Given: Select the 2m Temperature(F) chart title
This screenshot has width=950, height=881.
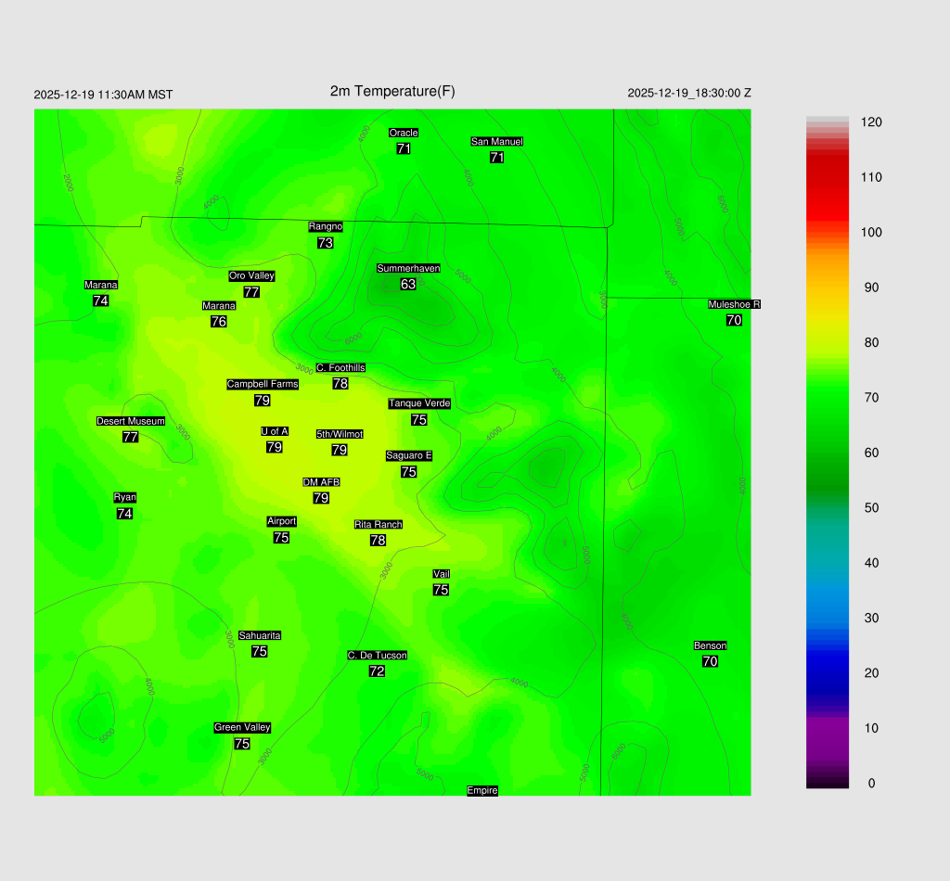Looking at the screenshot, I should [x=392, y=91].
